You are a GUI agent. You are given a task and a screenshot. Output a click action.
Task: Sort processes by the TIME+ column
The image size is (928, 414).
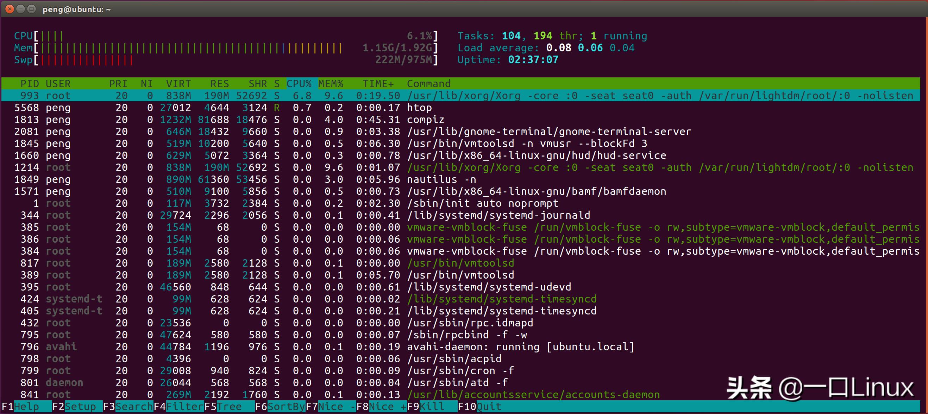378,83
